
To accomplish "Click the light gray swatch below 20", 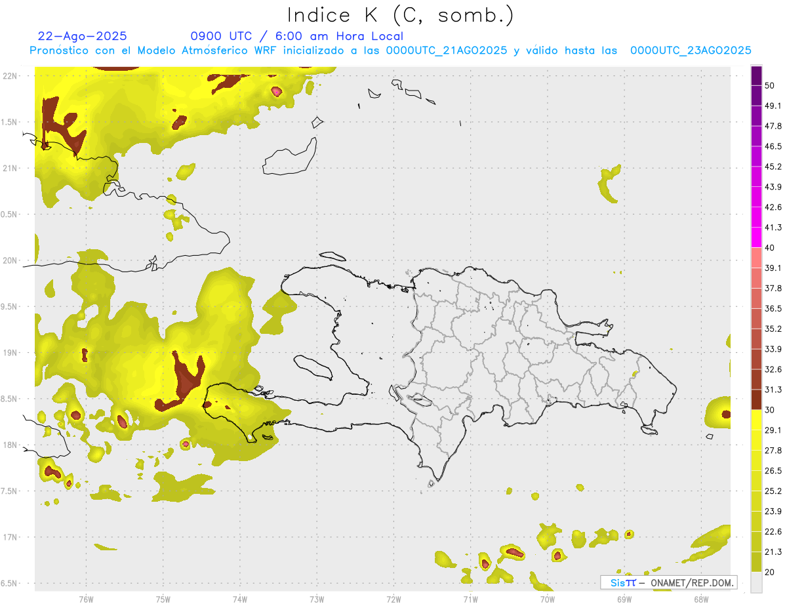I will click(x=757, y=582).
